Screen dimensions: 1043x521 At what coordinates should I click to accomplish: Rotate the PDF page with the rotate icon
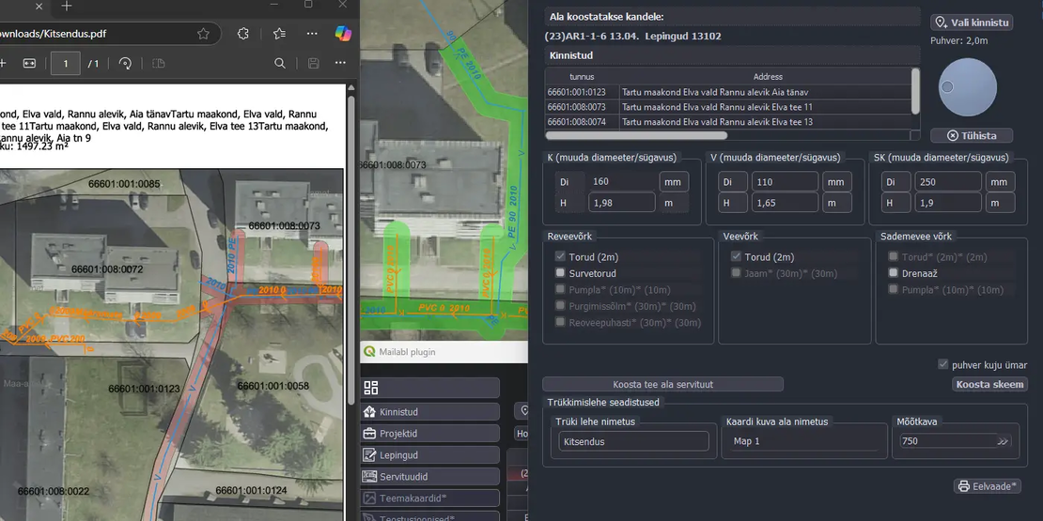[x=125, y=63]
